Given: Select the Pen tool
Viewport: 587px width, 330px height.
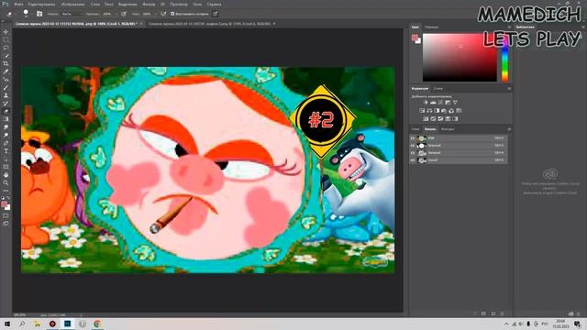Looking at the screenshot, I should [6, 143].
